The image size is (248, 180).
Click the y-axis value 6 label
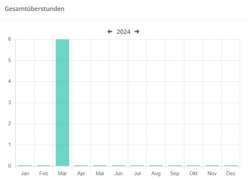(x=10, y=39)
